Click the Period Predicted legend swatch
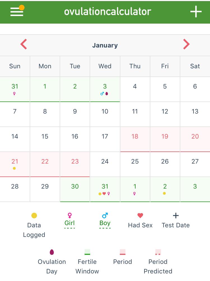 (x=158, y=252)
